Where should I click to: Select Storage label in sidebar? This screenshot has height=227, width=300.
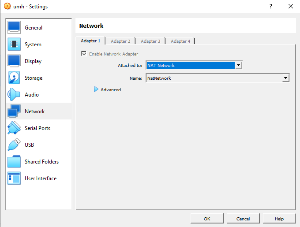pos(34,78)
